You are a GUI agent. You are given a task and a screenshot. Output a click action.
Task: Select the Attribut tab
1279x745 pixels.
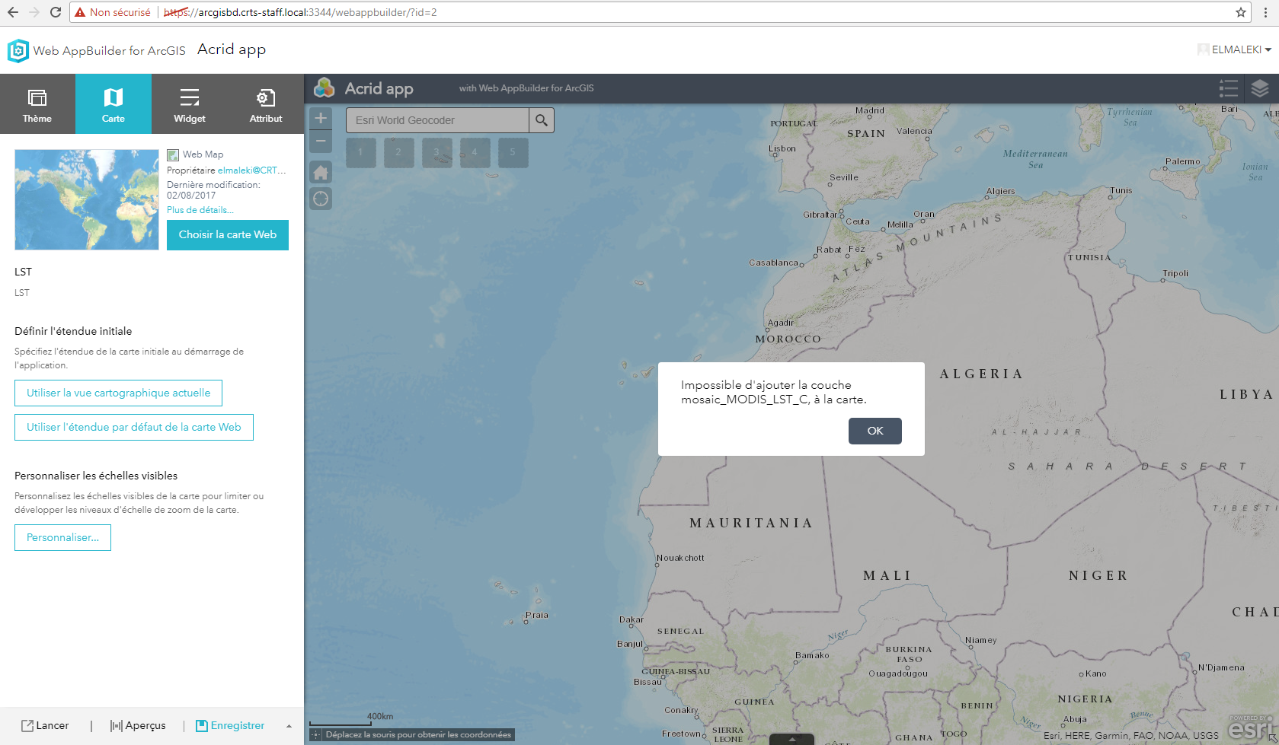coord(266,104)
